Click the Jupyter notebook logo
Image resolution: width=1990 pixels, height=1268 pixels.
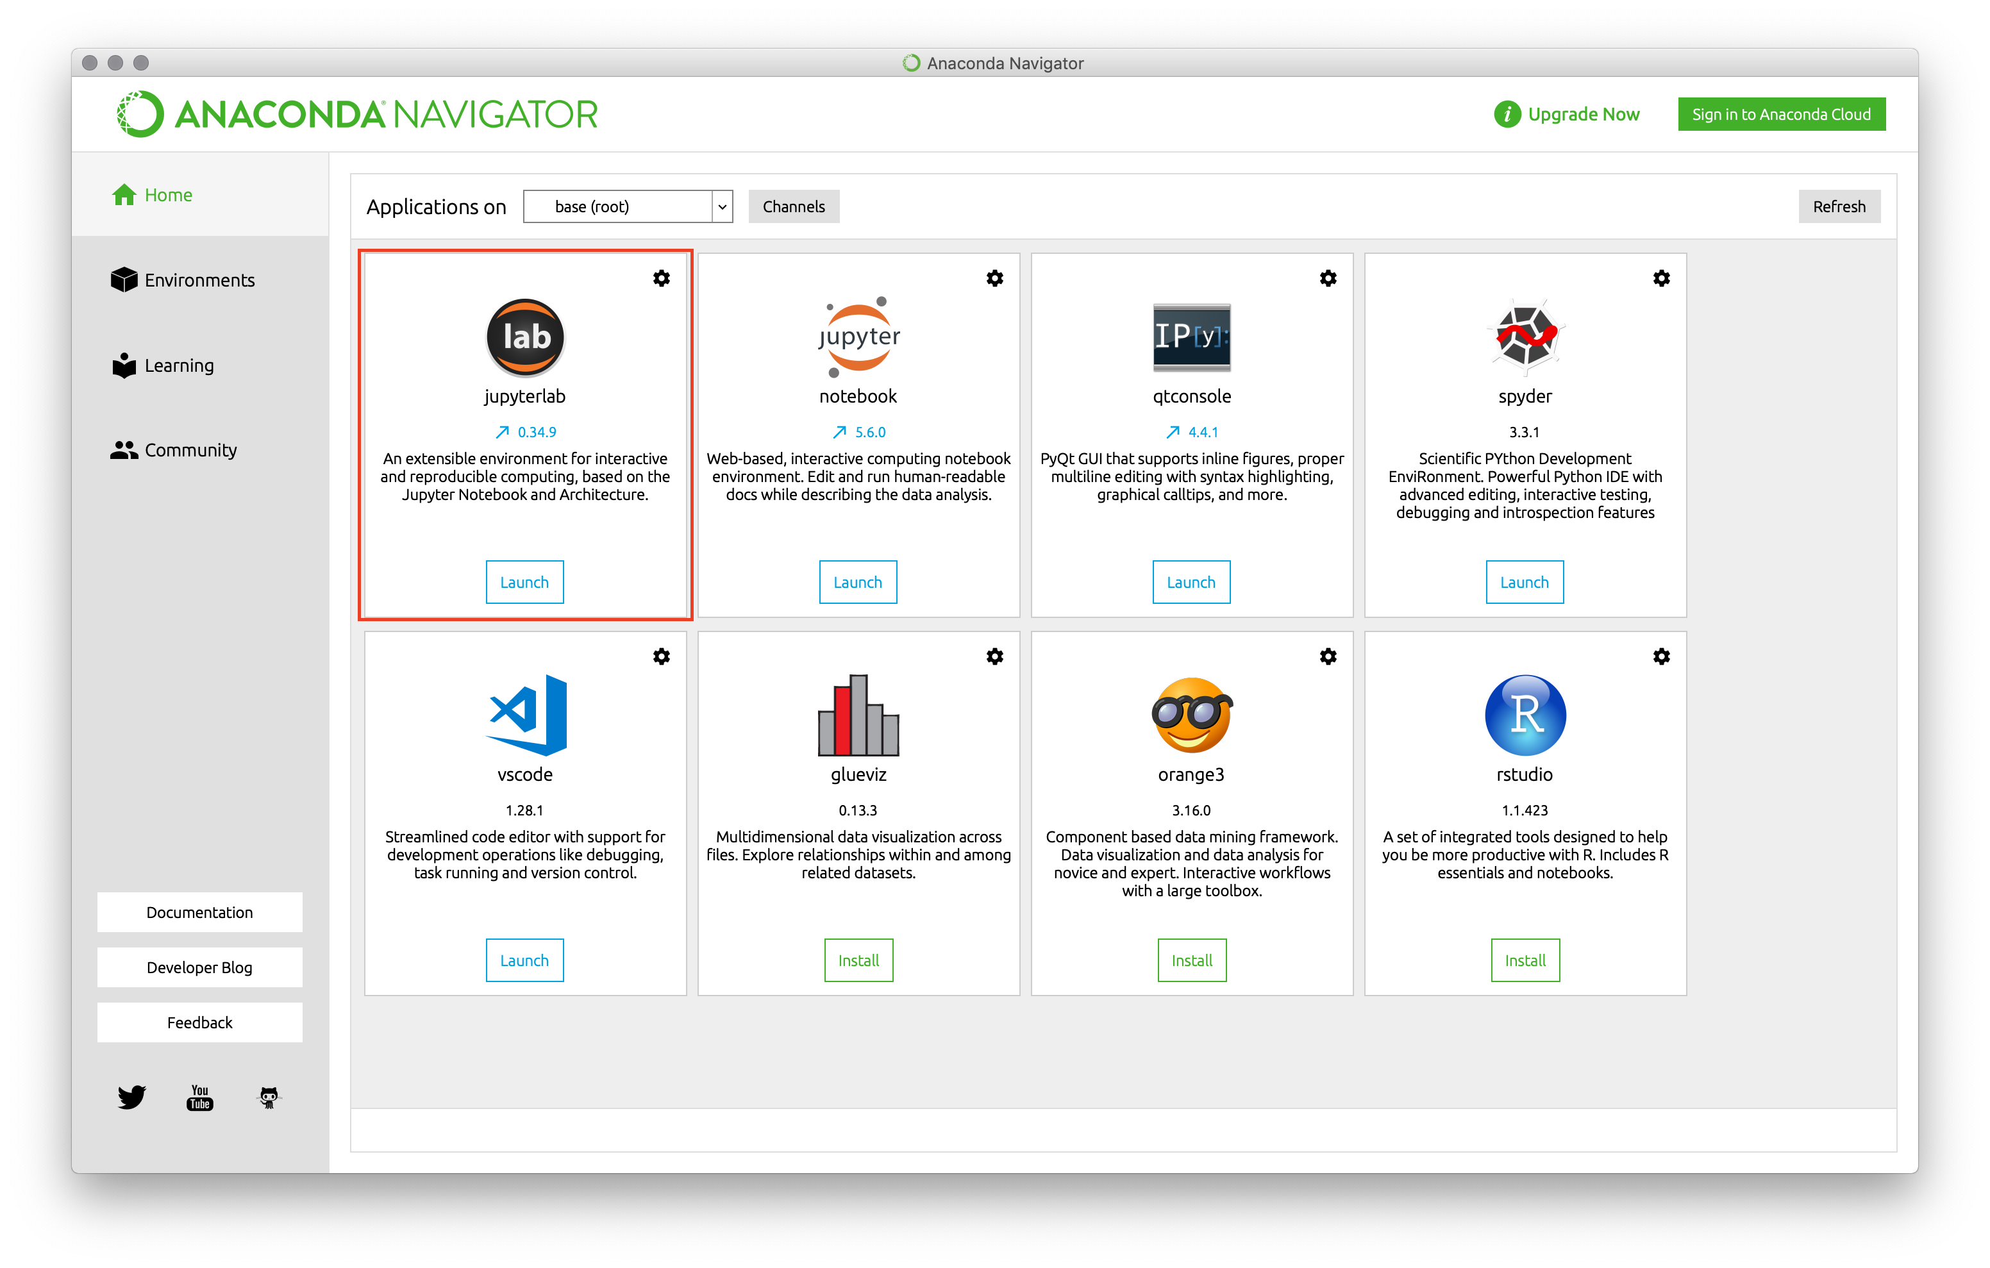tap(858, 337)
